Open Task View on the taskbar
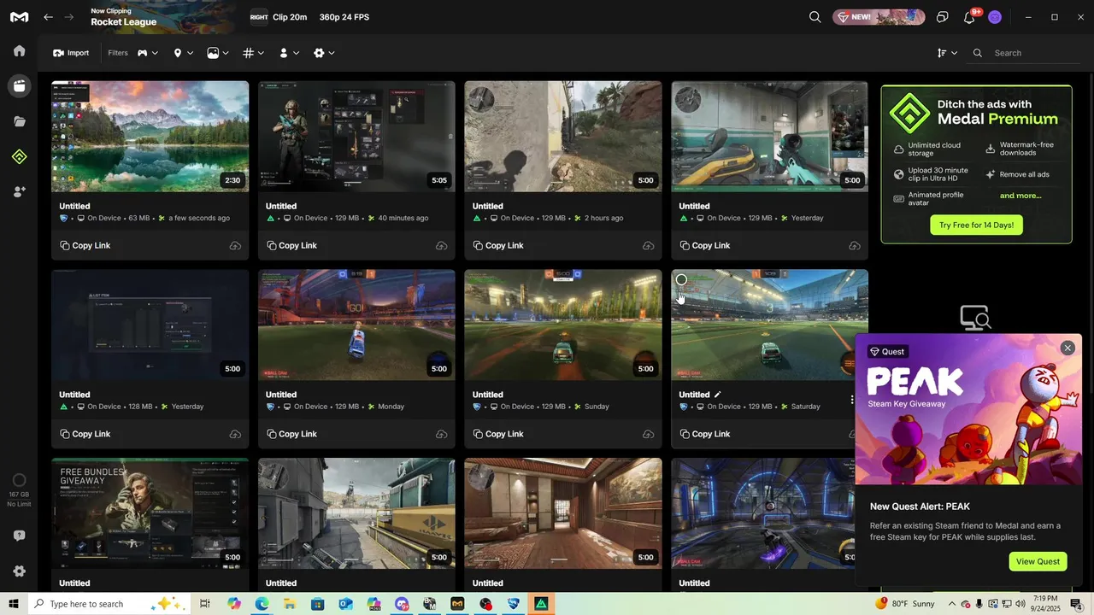Viewport: 1094px width, 615px height. click(205, 604)
